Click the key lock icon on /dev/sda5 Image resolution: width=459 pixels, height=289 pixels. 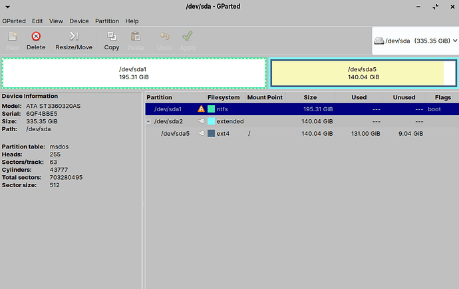pos(201,133)
